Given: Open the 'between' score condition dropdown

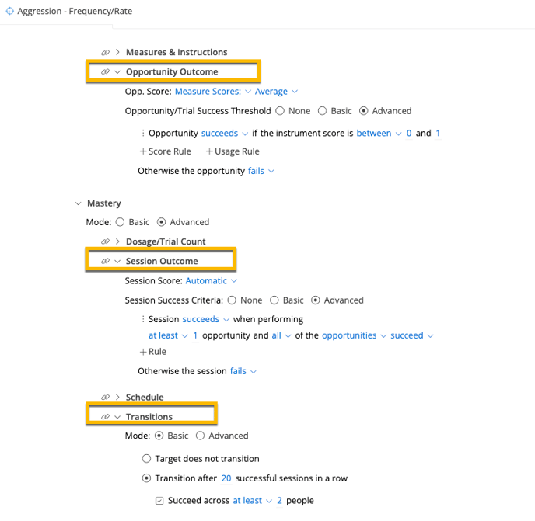Looking at the screenshot, I should tap(379, 134).
